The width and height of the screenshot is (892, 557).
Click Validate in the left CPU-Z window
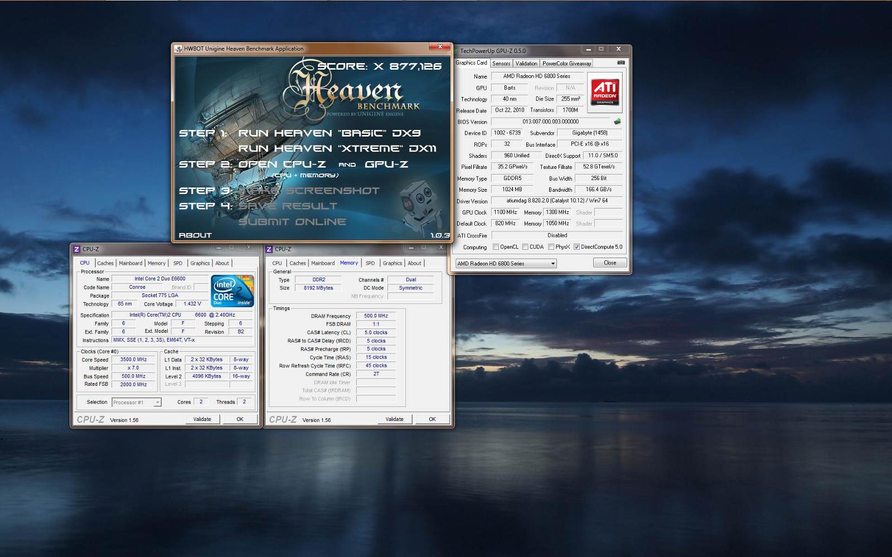(x=202, y=419)
